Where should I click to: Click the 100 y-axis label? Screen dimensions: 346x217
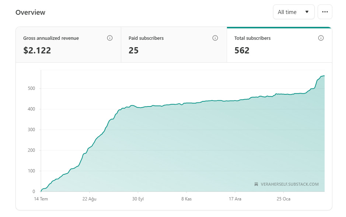pos(31,171)
